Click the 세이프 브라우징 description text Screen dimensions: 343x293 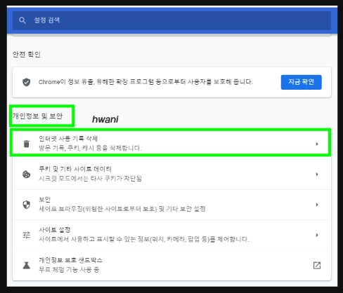[122, 209]
